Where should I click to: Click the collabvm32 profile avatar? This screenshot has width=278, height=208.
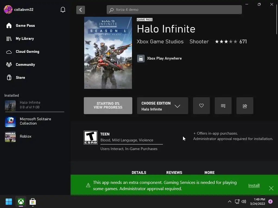point(8,9)
